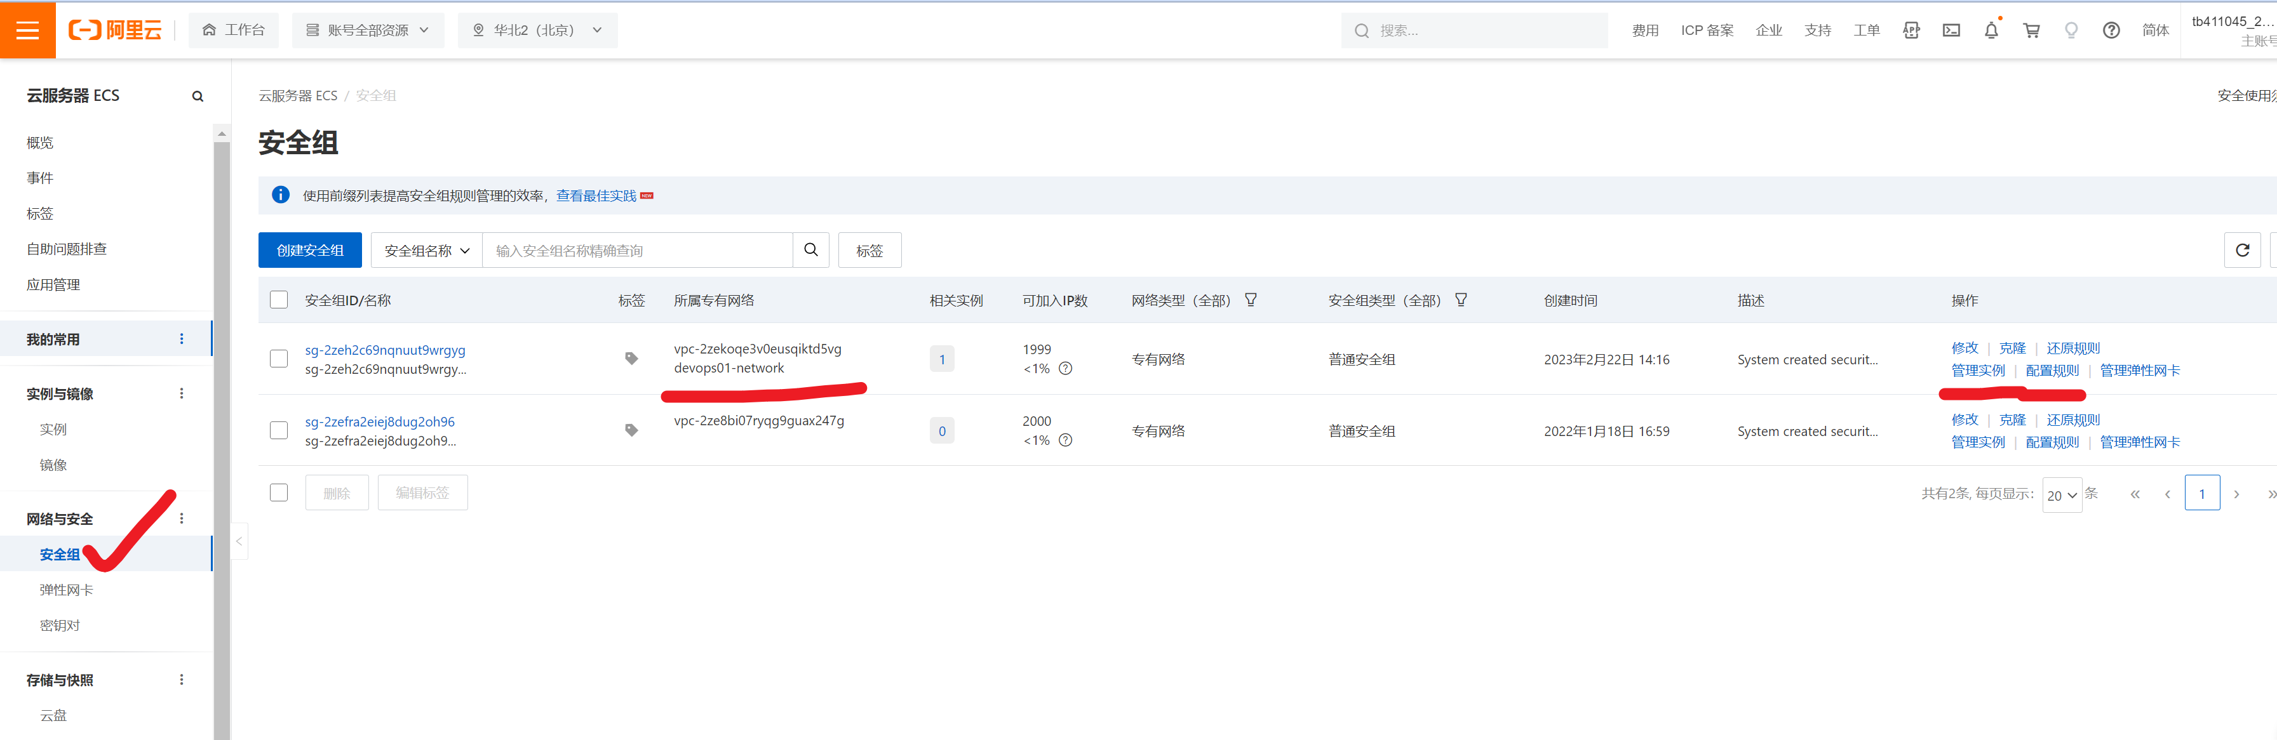Image resolution: width=2277 pixels, height=740 pixels.
Task: Open the 安全组名称 search type dropdown
Action: coord(426,251)
